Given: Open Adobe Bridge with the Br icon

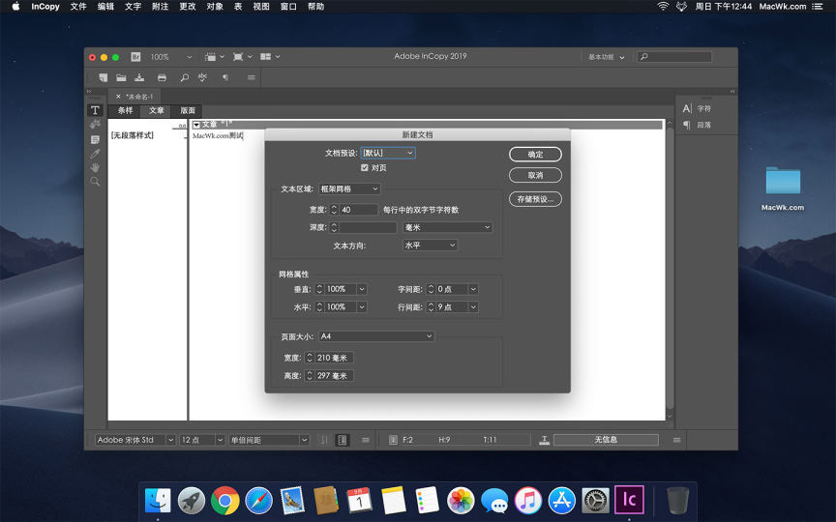Looking at the screenshot, I should [x=134, y=57].
